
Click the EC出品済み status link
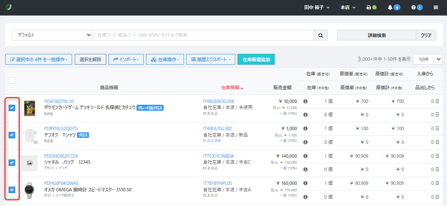coord(212,140)
